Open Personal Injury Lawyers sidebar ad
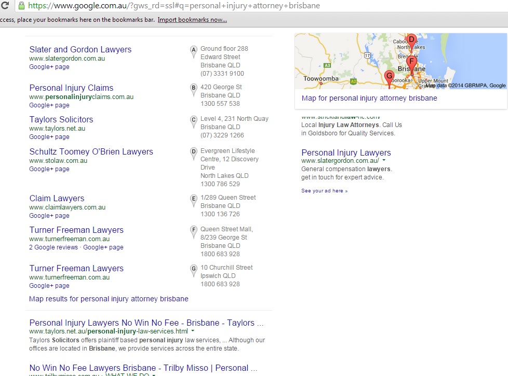Image resolution: width=508 pixels, height=376 pixels. (346, 152)
